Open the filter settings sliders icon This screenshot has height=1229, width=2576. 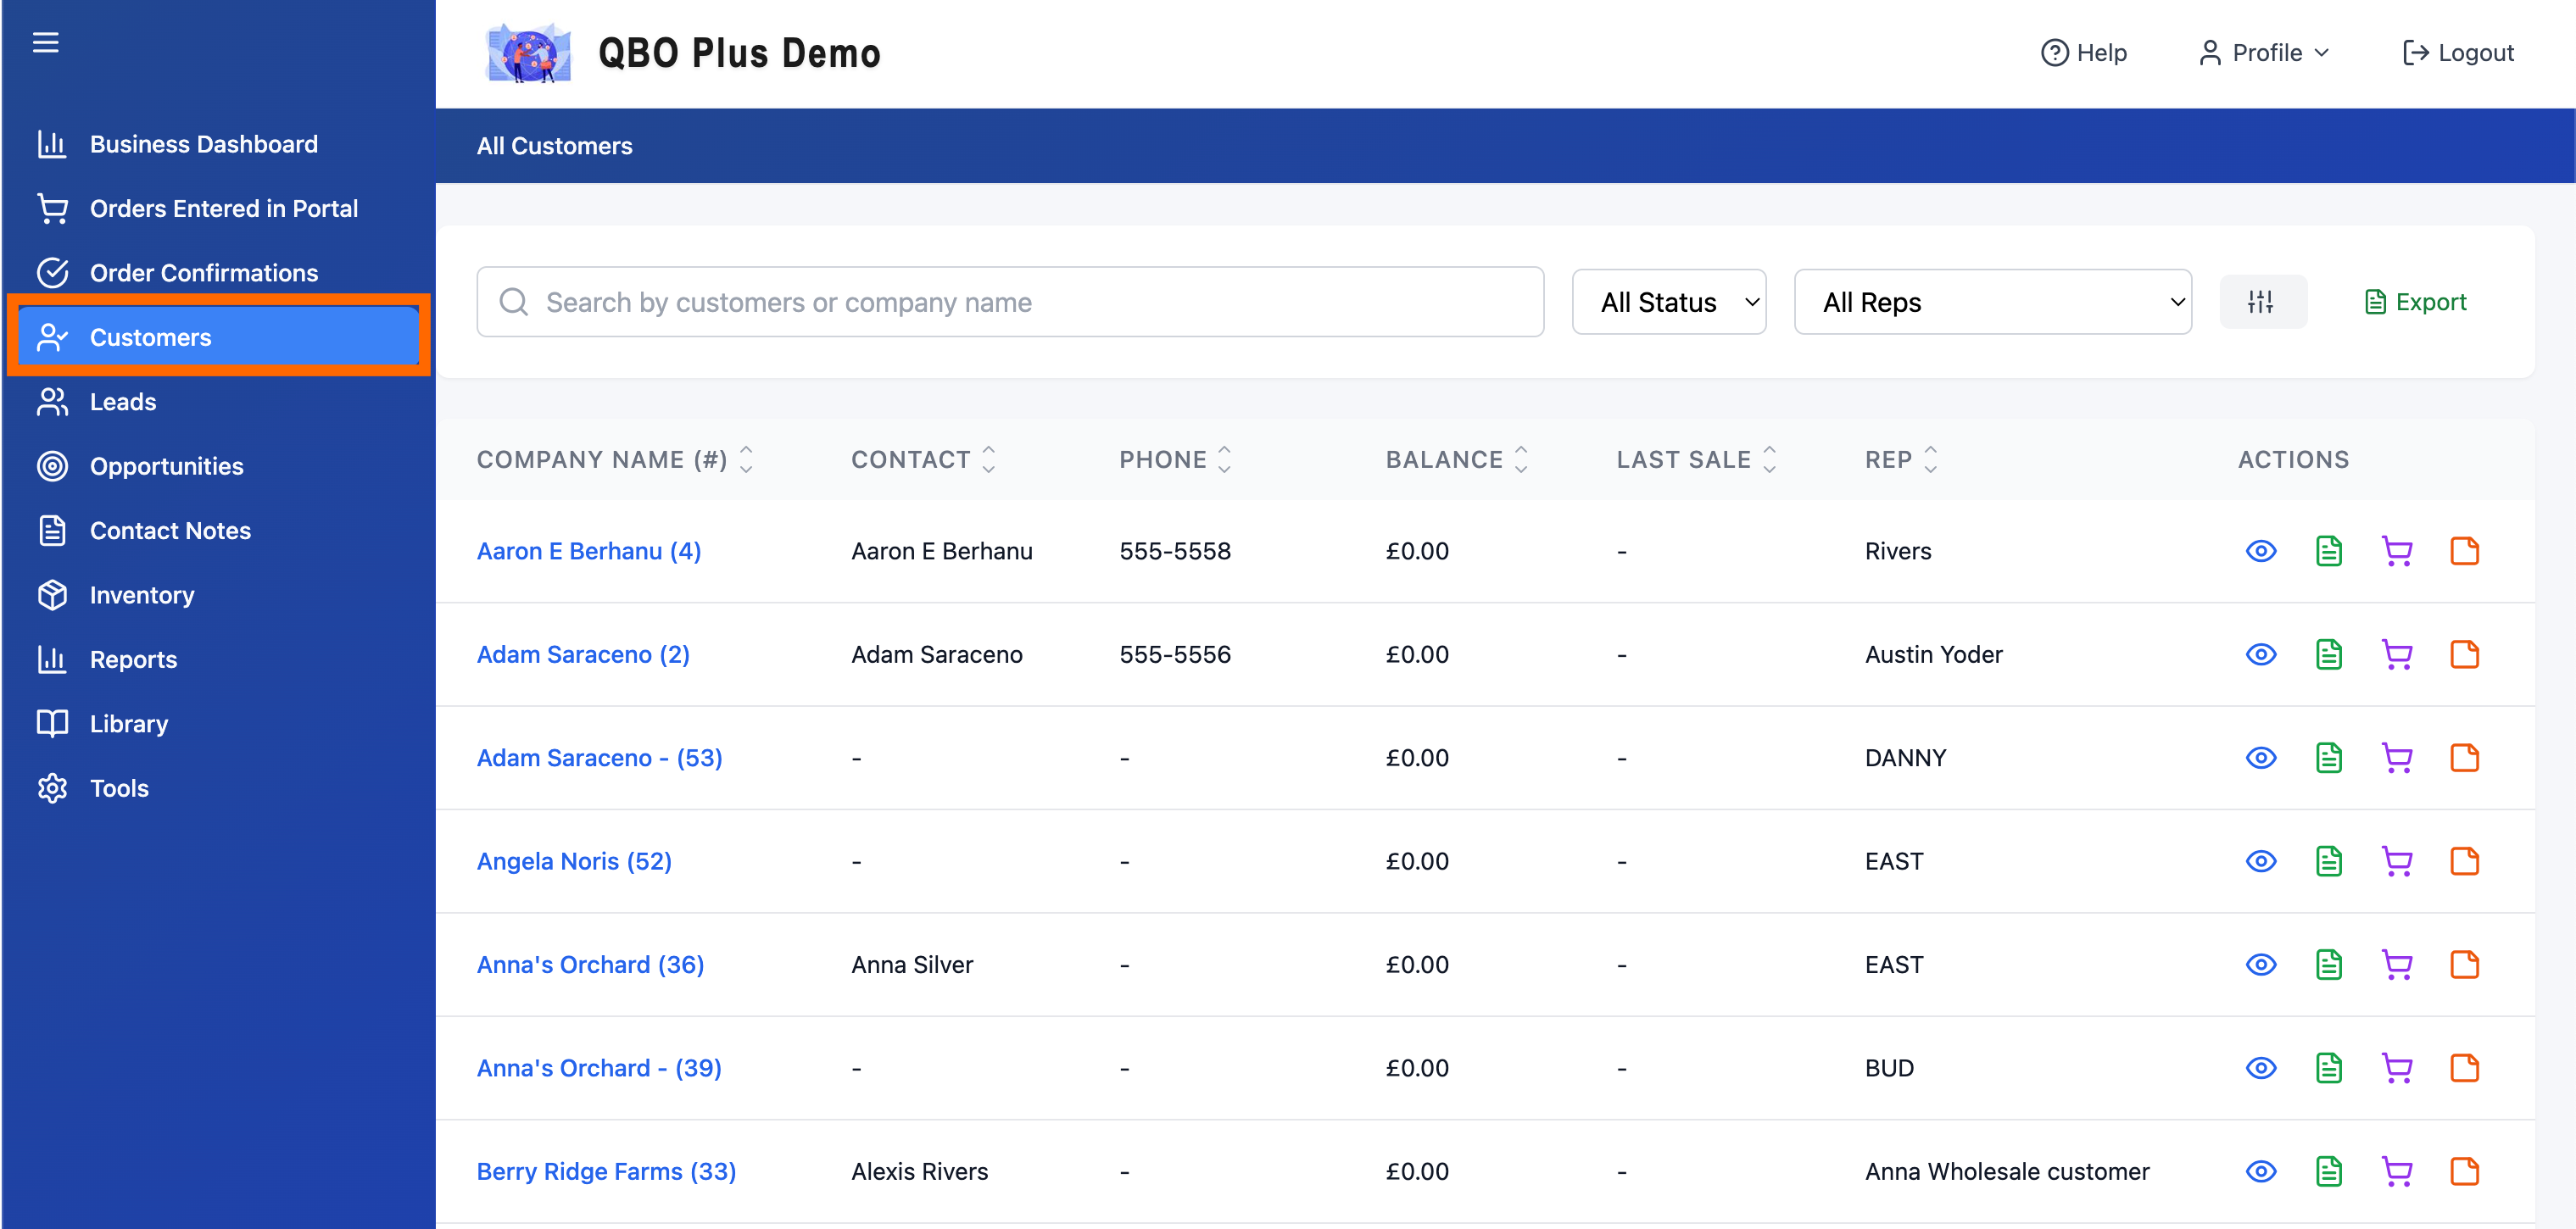pos(2262,302)
